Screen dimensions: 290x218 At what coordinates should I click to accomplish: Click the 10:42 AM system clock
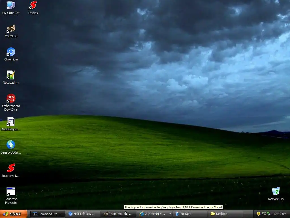[x=280, y=214]
